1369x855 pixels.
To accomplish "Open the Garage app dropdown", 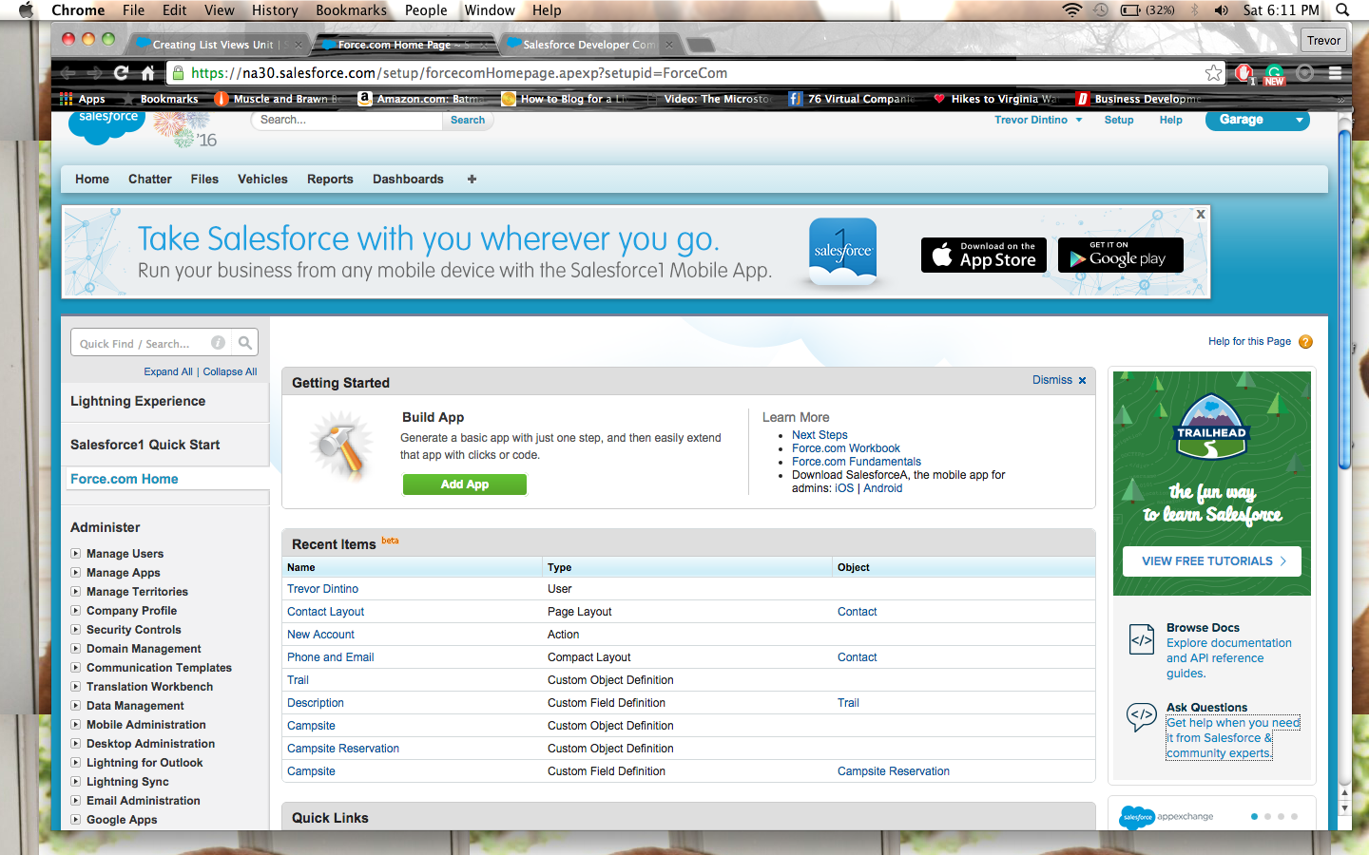I will pyautogui.click(x=1258, y=120).
